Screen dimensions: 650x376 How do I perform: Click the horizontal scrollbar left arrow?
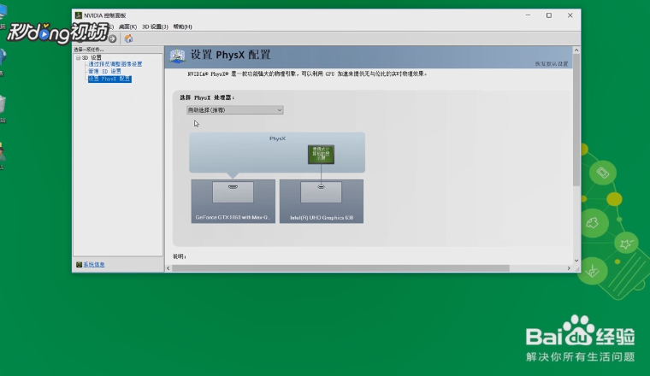coord(168,268)
